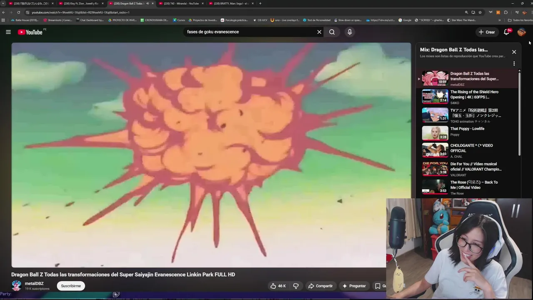Close the Mix playlist panel

point(514,52)
